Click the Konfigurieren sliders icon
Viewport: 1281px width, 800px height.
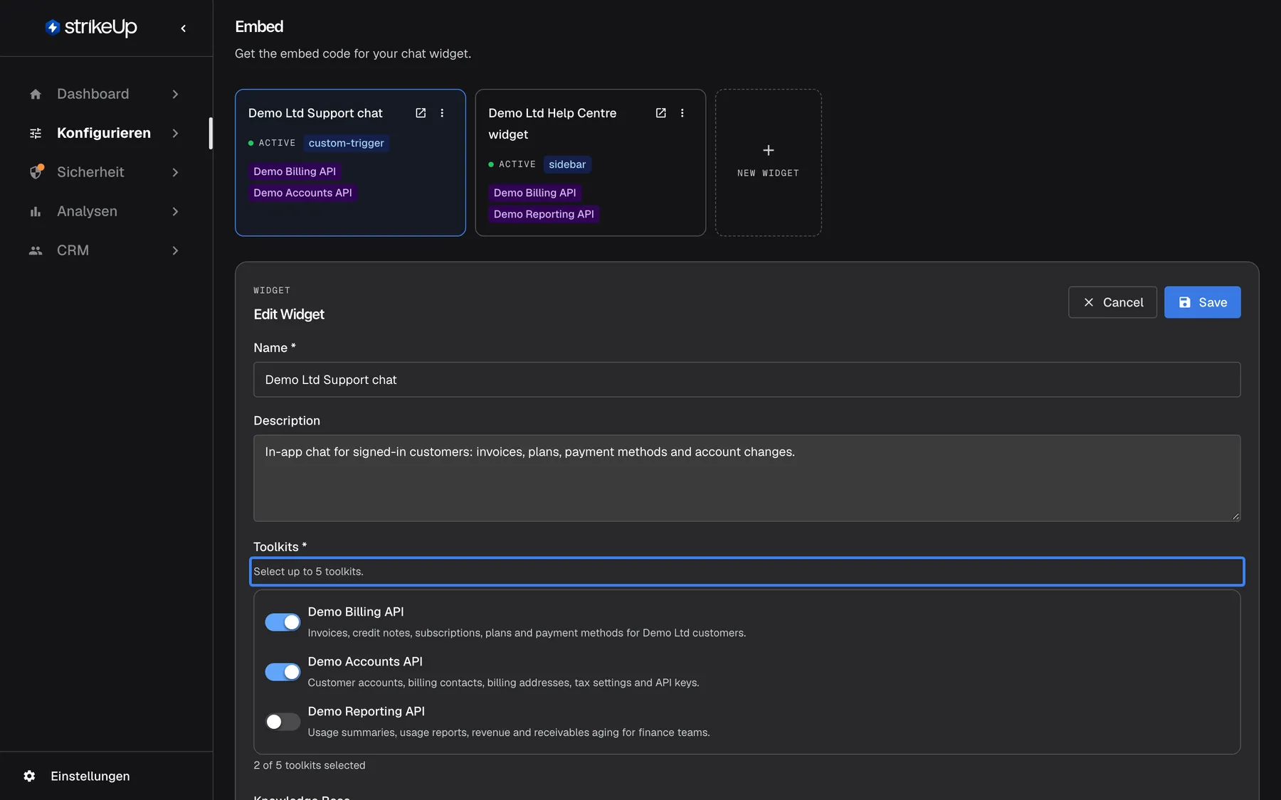(36, 133)
